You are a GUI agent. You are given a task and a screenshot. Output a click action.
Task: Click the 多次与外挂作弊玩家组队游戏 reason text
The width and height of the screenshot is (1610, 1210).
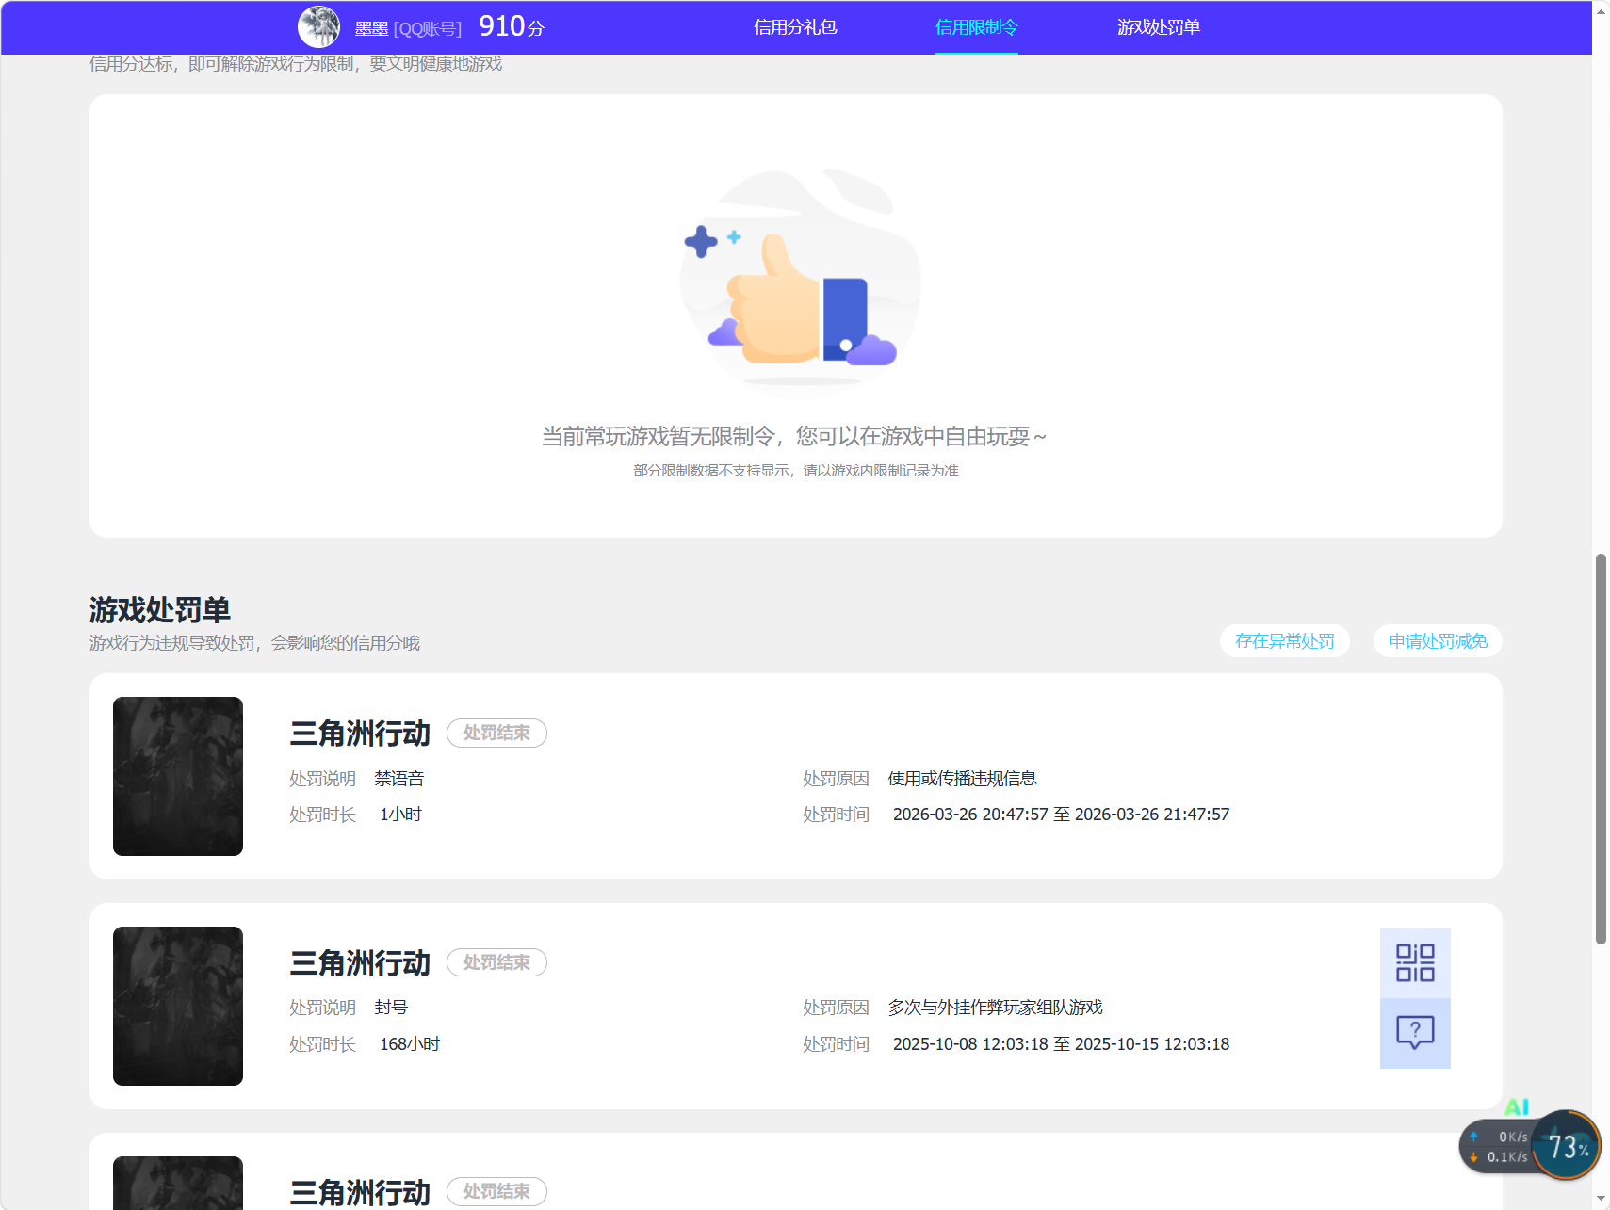pos(995,1008)
